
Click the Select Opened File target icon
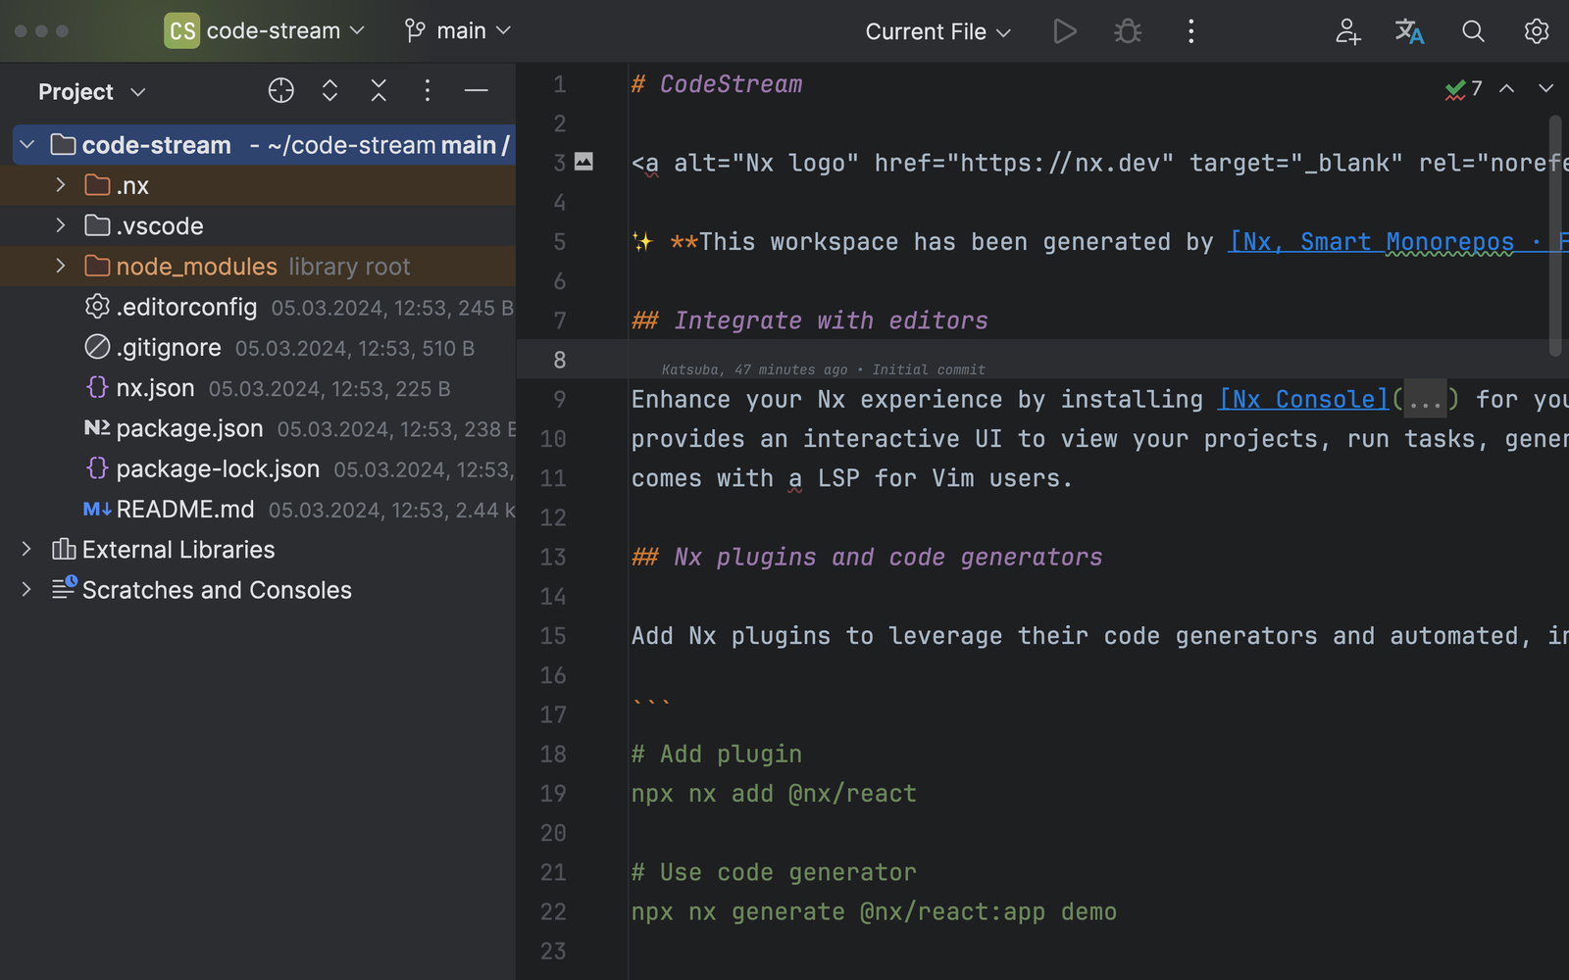click(x=281, y=90)
